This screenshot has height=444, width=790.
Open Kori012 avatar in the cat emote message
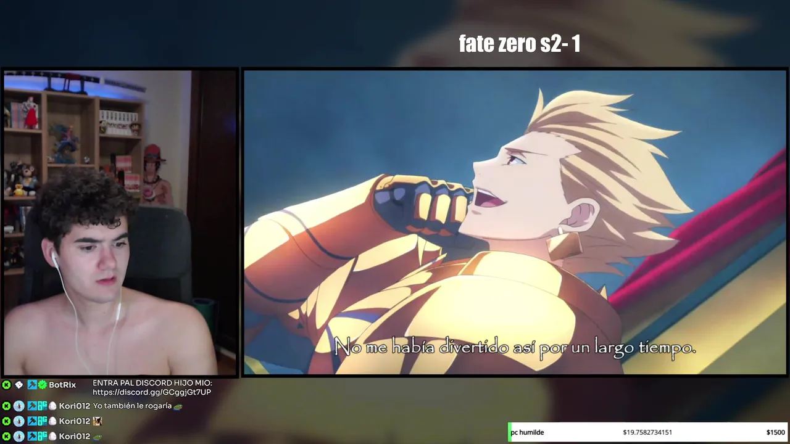point(19,421)
